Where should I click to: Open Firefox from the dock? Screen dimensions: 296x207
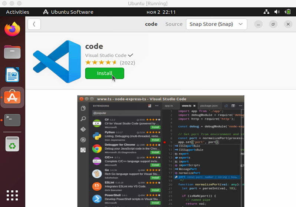12,30
